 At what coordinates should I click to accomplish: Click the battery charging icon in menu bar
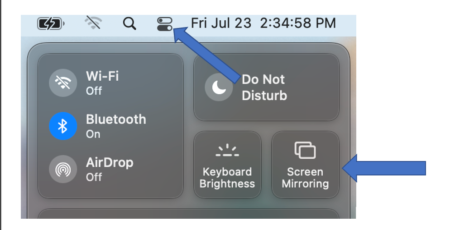pos(51,24)
